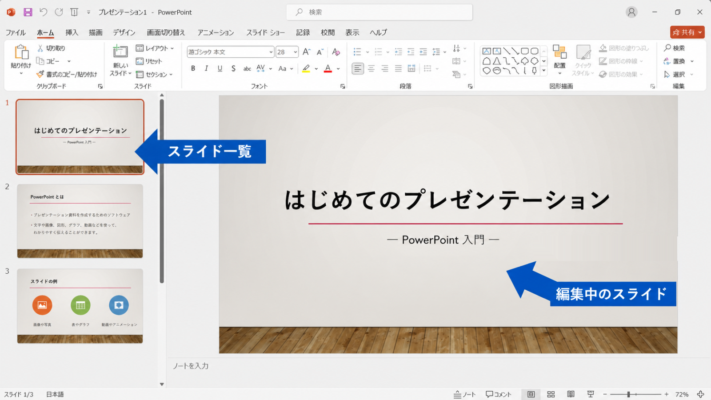Set center text alignment
Screen dimensions: 711x400
371,68
